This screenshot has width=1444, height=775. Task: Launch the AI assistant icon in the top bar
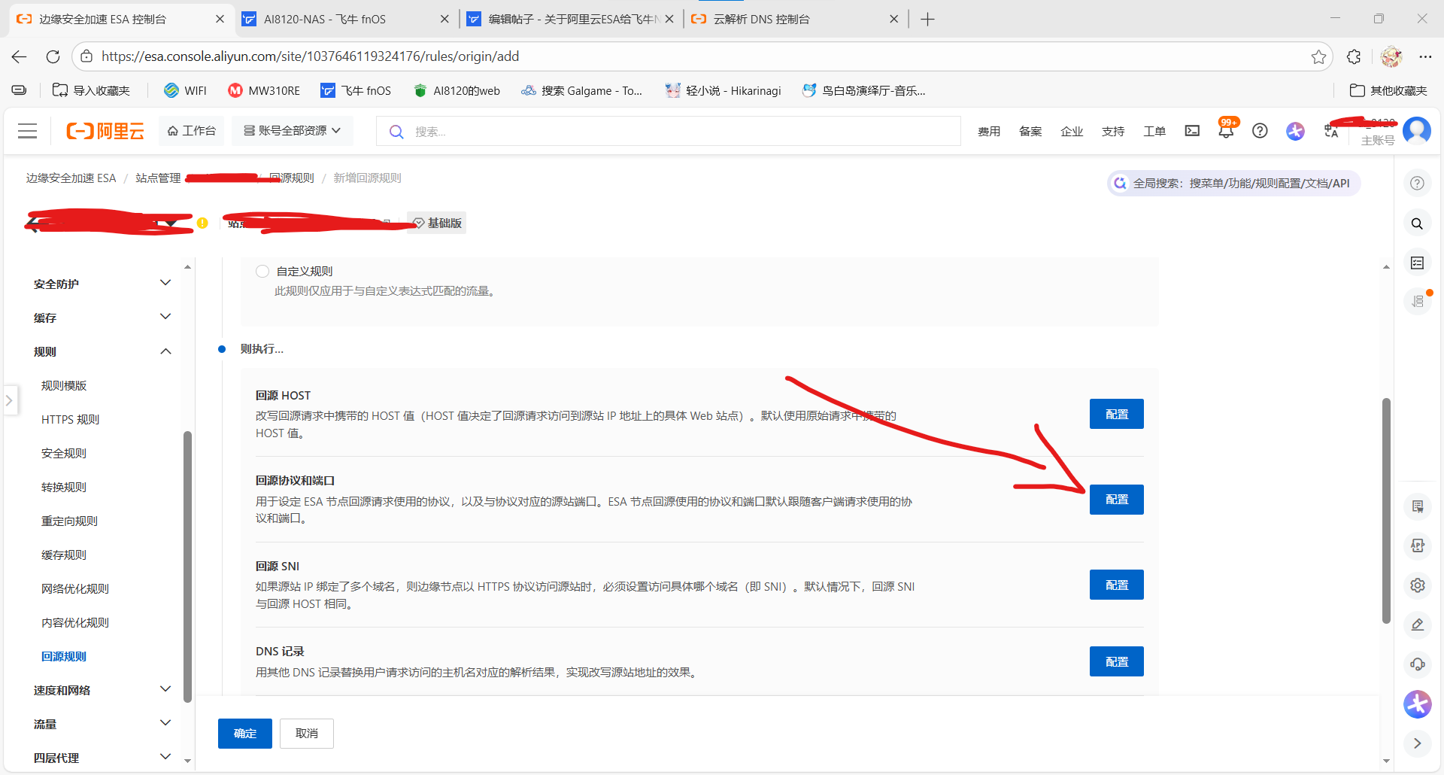[1295, 131]
